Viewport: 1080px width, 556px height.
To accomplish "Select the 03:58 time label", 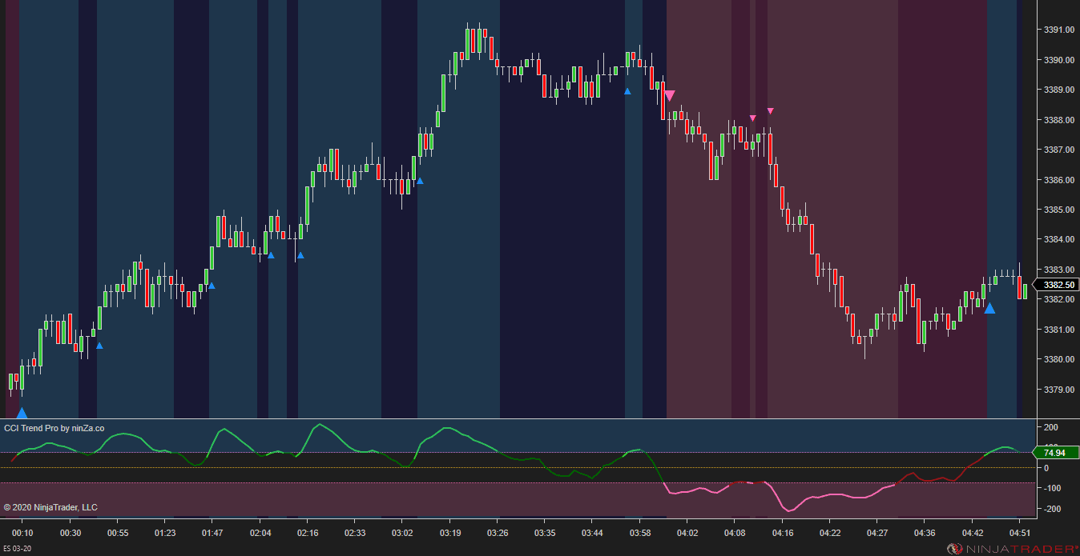I will click(x=640, y=533).
